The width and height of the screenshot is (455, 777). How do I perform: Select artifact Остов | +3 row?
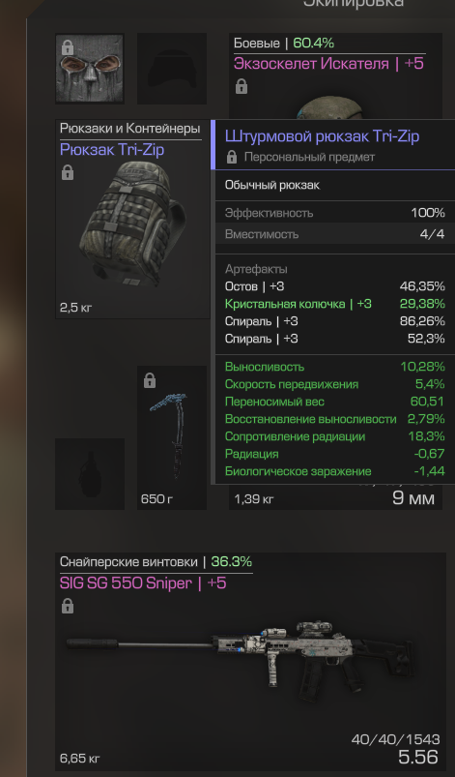(335, 286)
